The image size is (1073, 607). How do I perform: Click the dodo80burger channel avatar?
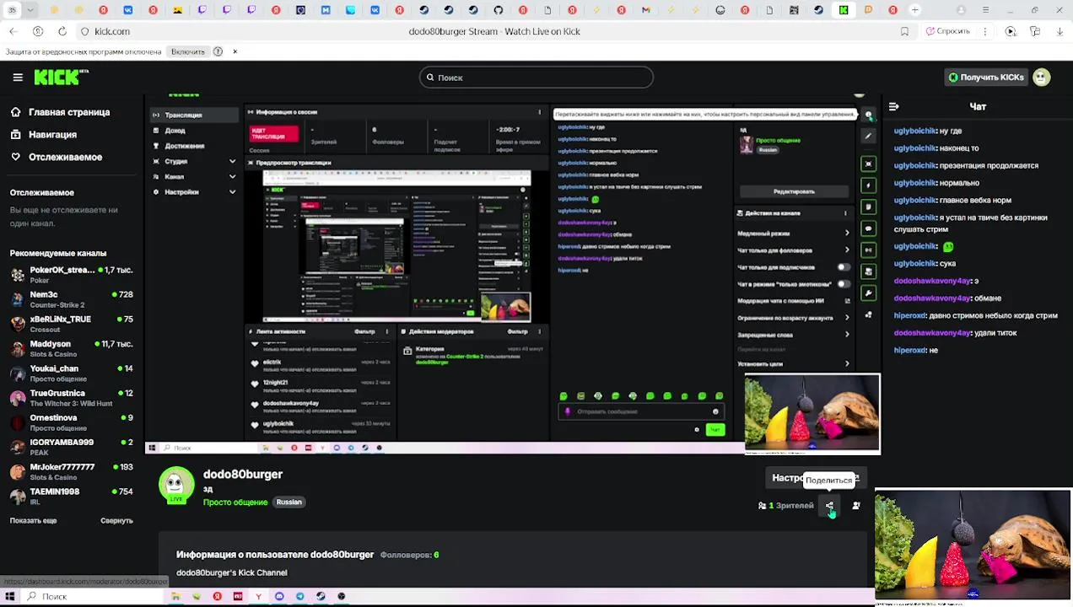176,485
